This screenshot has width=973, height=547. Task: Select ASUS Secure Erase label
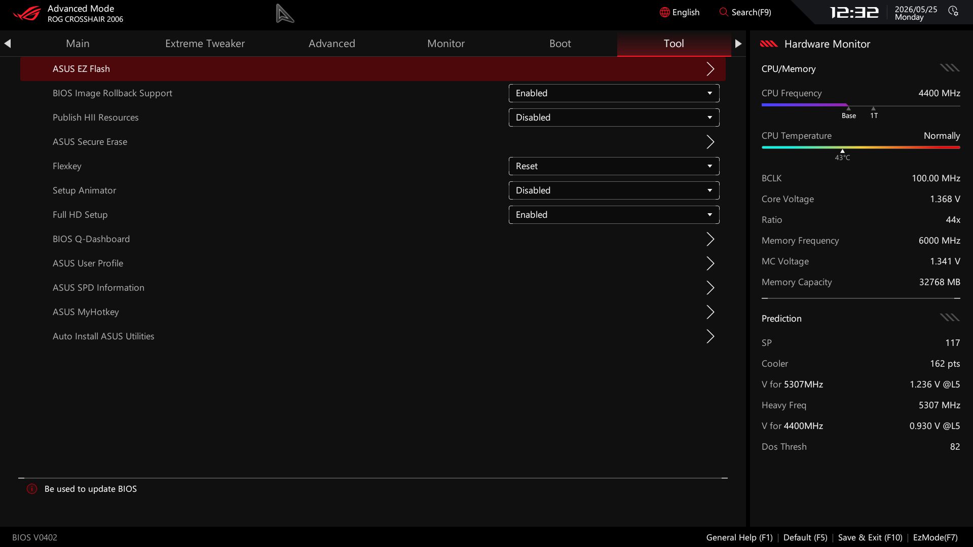pos(90,142)
